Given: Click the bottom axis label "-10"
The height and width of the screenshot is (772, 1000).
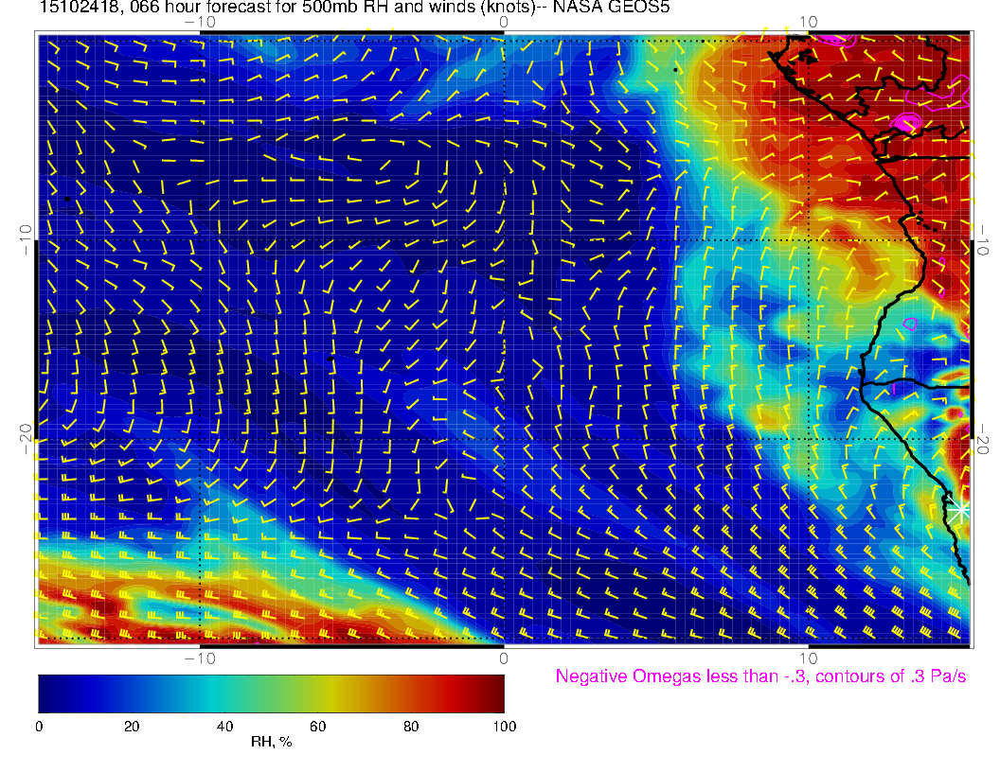Looking at the screenshot, I should coord(200,658).
